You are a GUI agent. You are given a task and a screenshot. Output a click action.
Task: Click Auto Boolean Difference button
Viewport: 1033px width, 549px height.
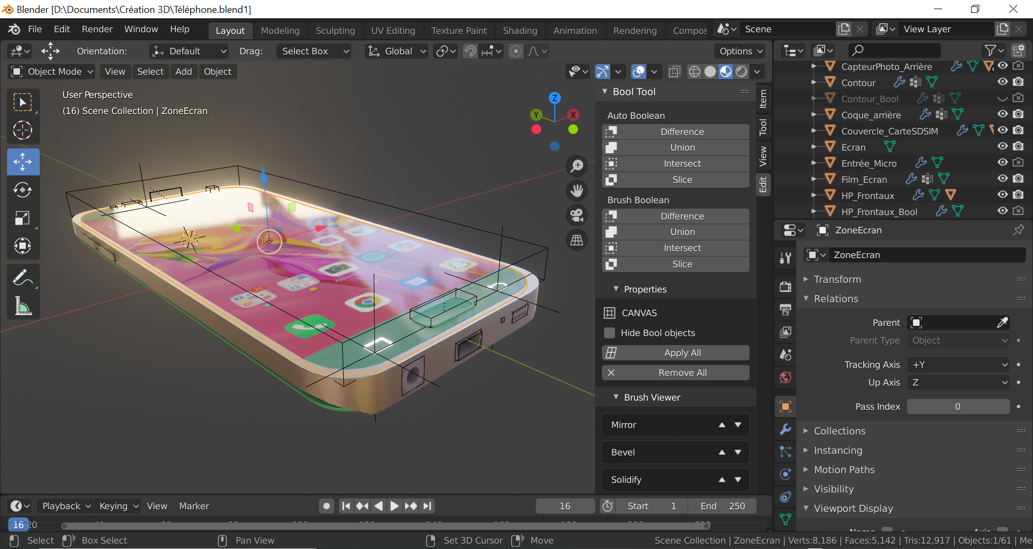(676, 132)
